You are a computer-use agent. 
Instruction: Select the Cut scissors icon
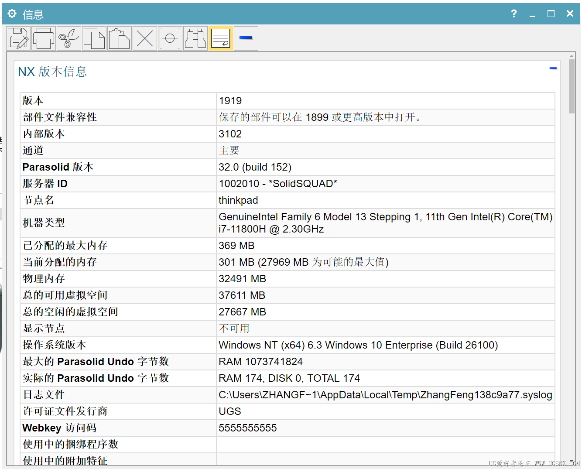pyautogui.click(x=69, y=38)
